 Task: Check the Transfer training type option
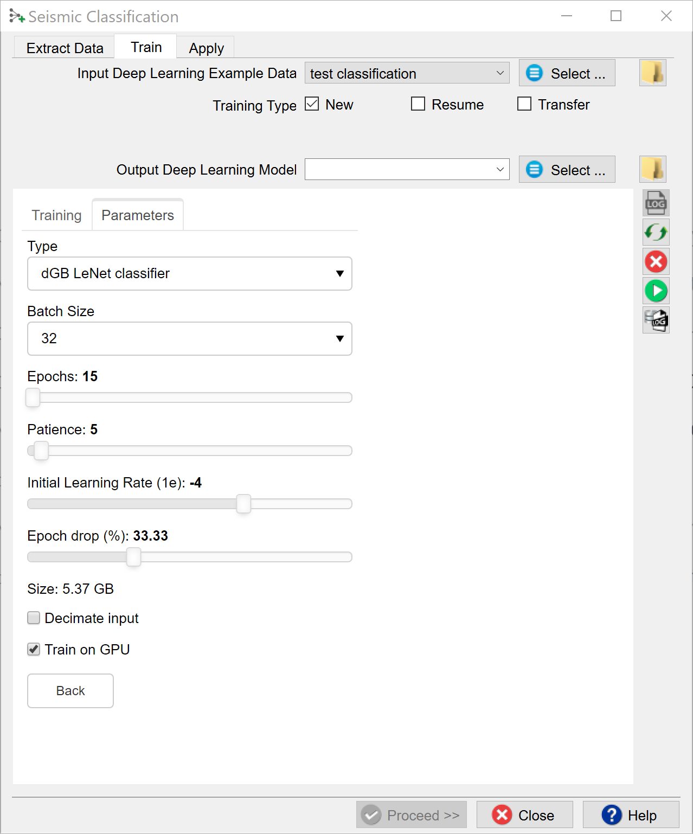[x=524, y=104]
